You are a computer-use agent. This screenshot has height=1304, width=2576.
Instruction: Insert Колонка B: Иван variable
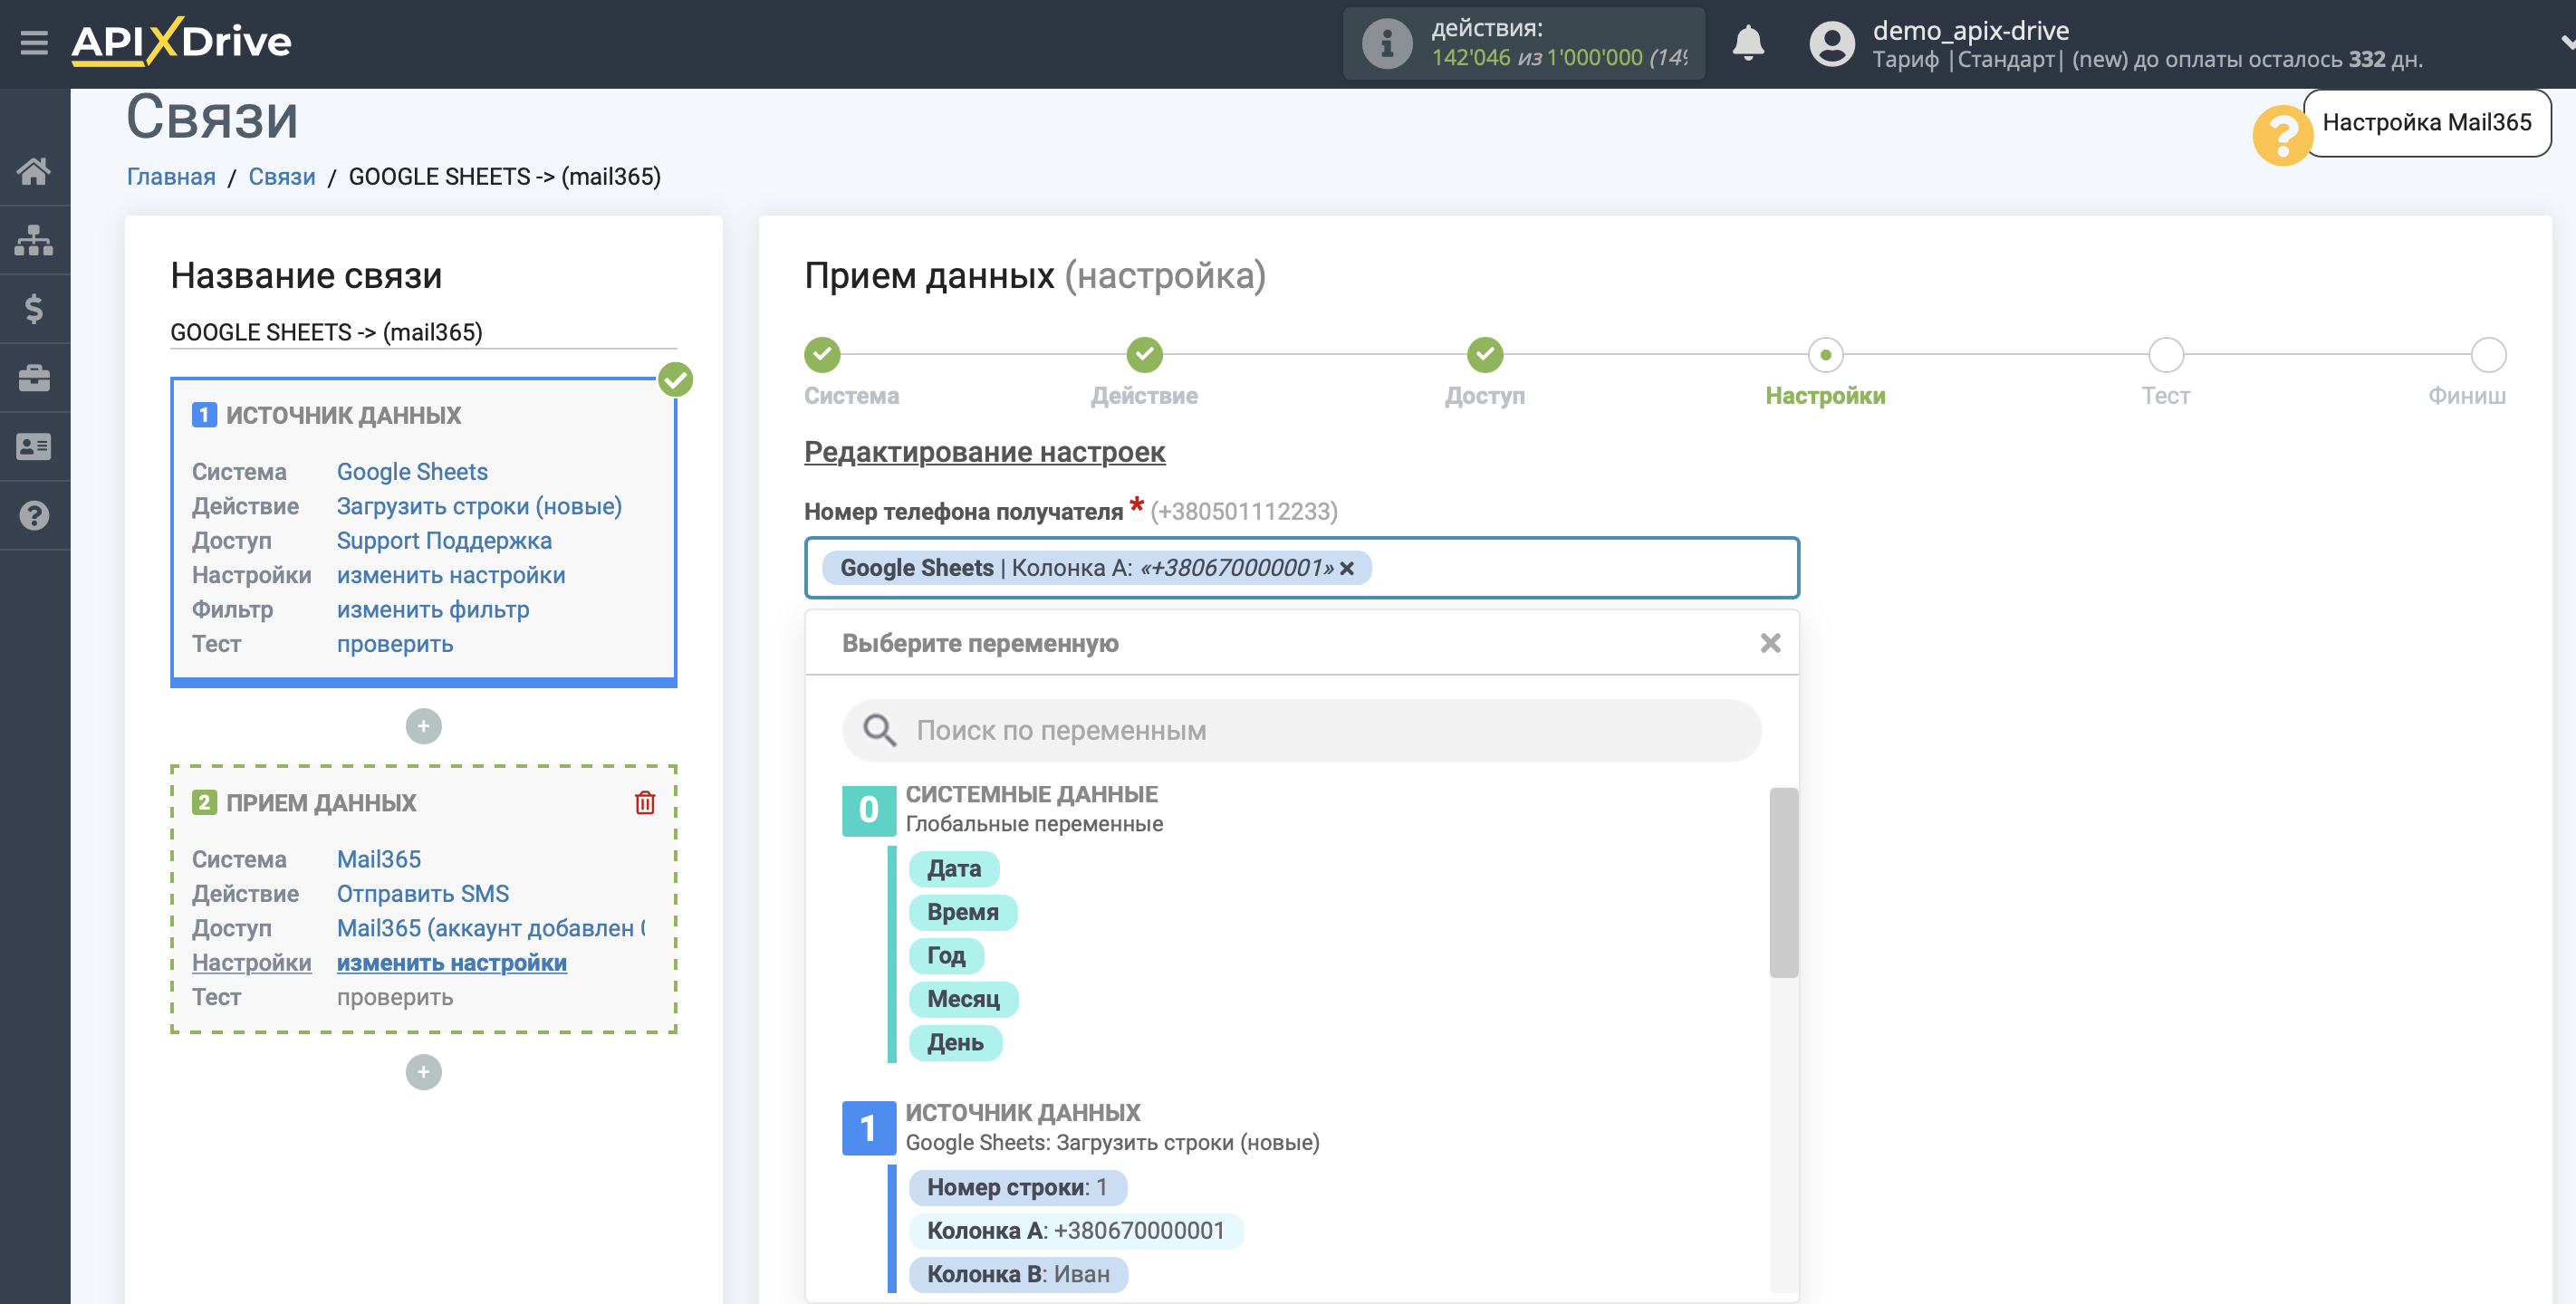[1018, 1275]
